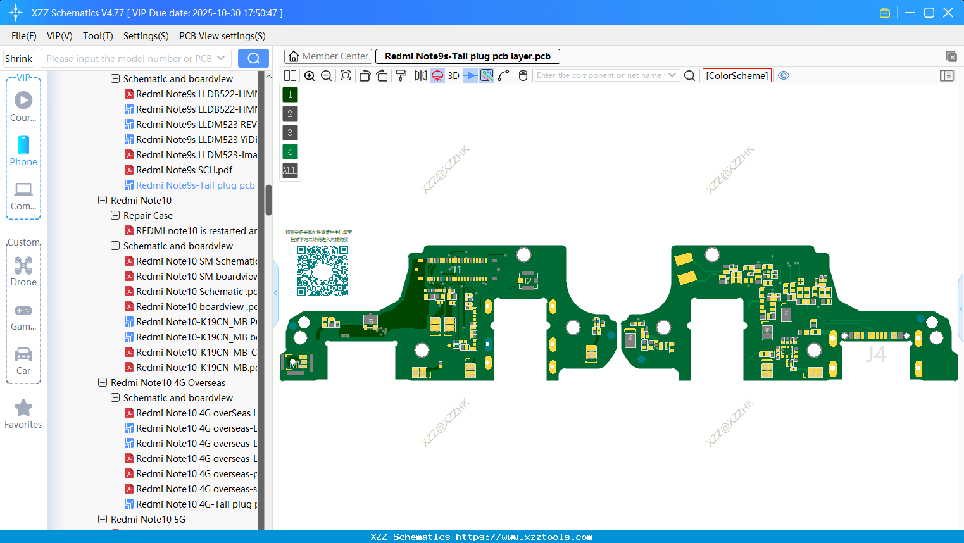
Task: Rotate the board clockwise
Action: [x=382, y=76]
